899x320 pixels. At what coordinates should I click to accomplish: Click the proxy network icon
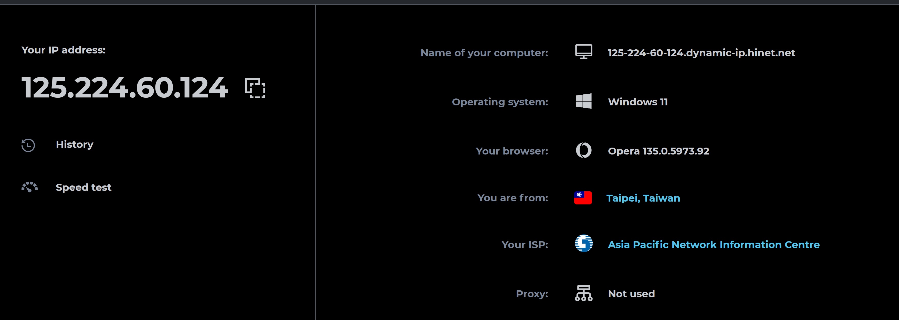pos(583,293)
